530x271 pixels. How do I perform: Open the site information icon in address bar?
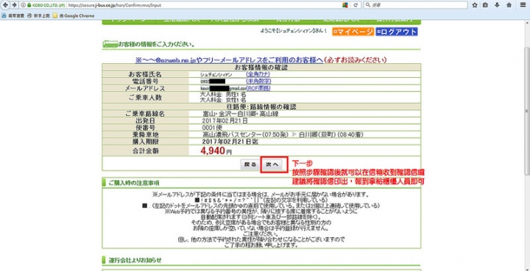point(24,5)
